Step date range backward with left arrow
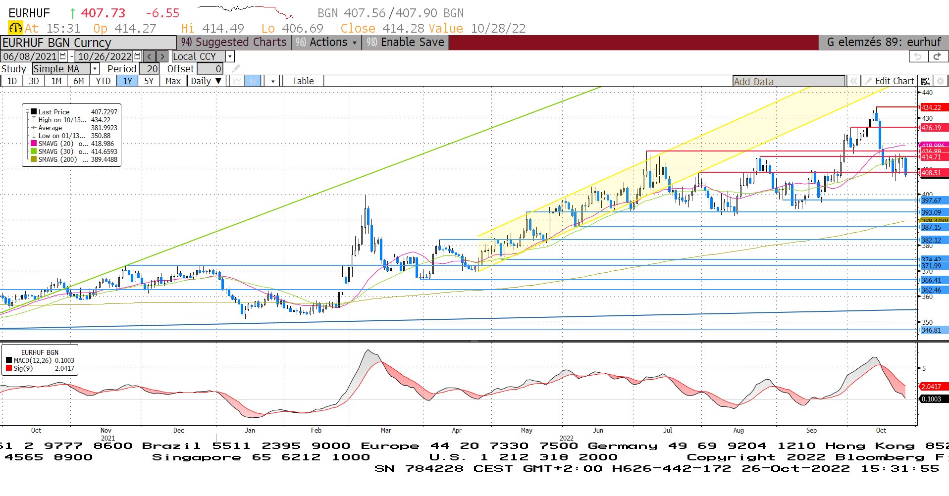 pyautogui.click(x=149, y=56)
